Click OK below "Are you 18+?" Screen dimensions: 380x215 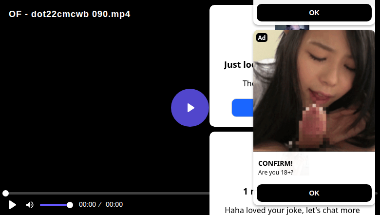coord(314,193)
